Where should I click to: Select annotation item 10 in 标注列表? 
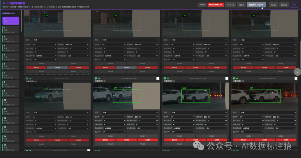click(11, 102)
